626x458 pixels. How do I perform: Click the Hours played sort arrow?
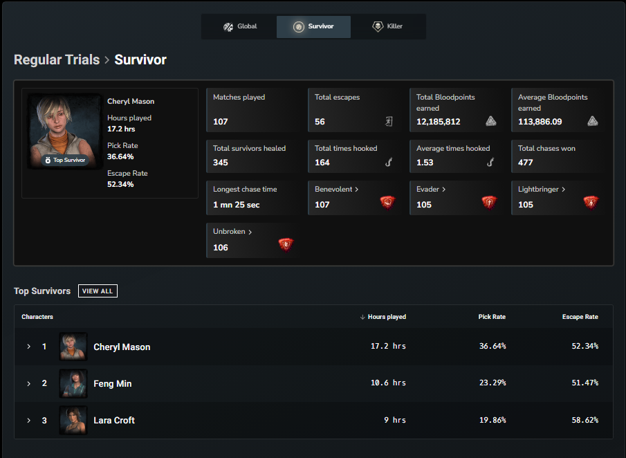(362, 317)
